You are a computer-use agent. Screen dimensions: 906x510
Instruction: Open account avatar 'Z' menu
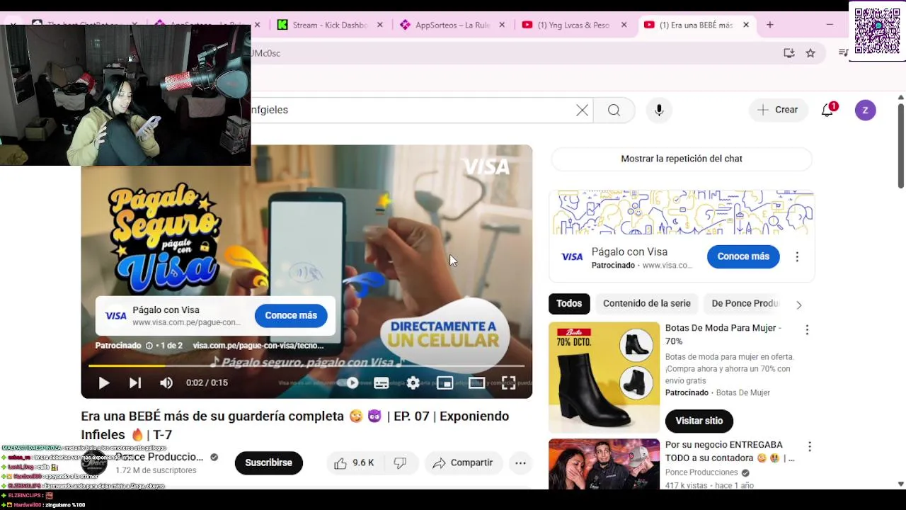(x=865, y=110)
